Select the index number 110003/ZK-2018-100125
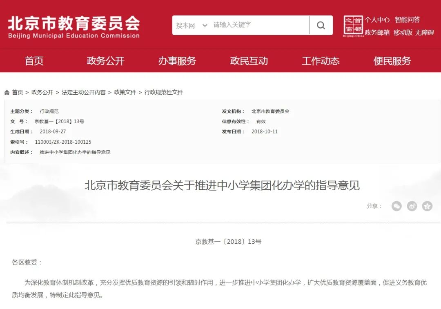441x309 pixels. [x=63, y=142]
